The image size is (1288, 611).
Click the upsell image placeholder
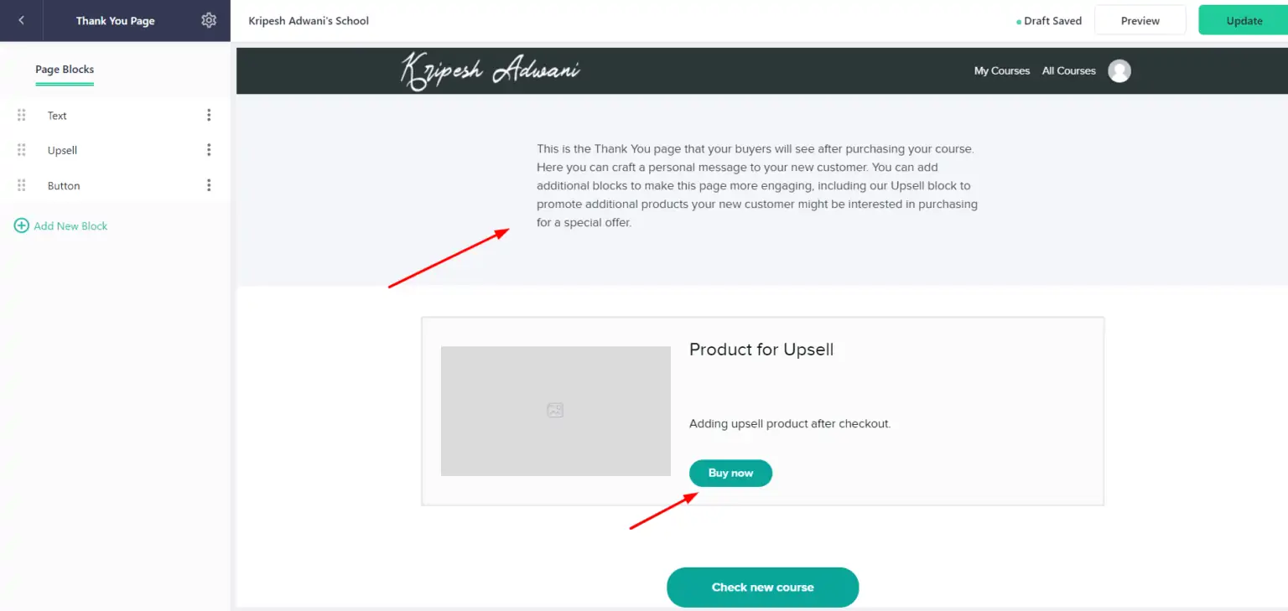click(x=555, y=411)
